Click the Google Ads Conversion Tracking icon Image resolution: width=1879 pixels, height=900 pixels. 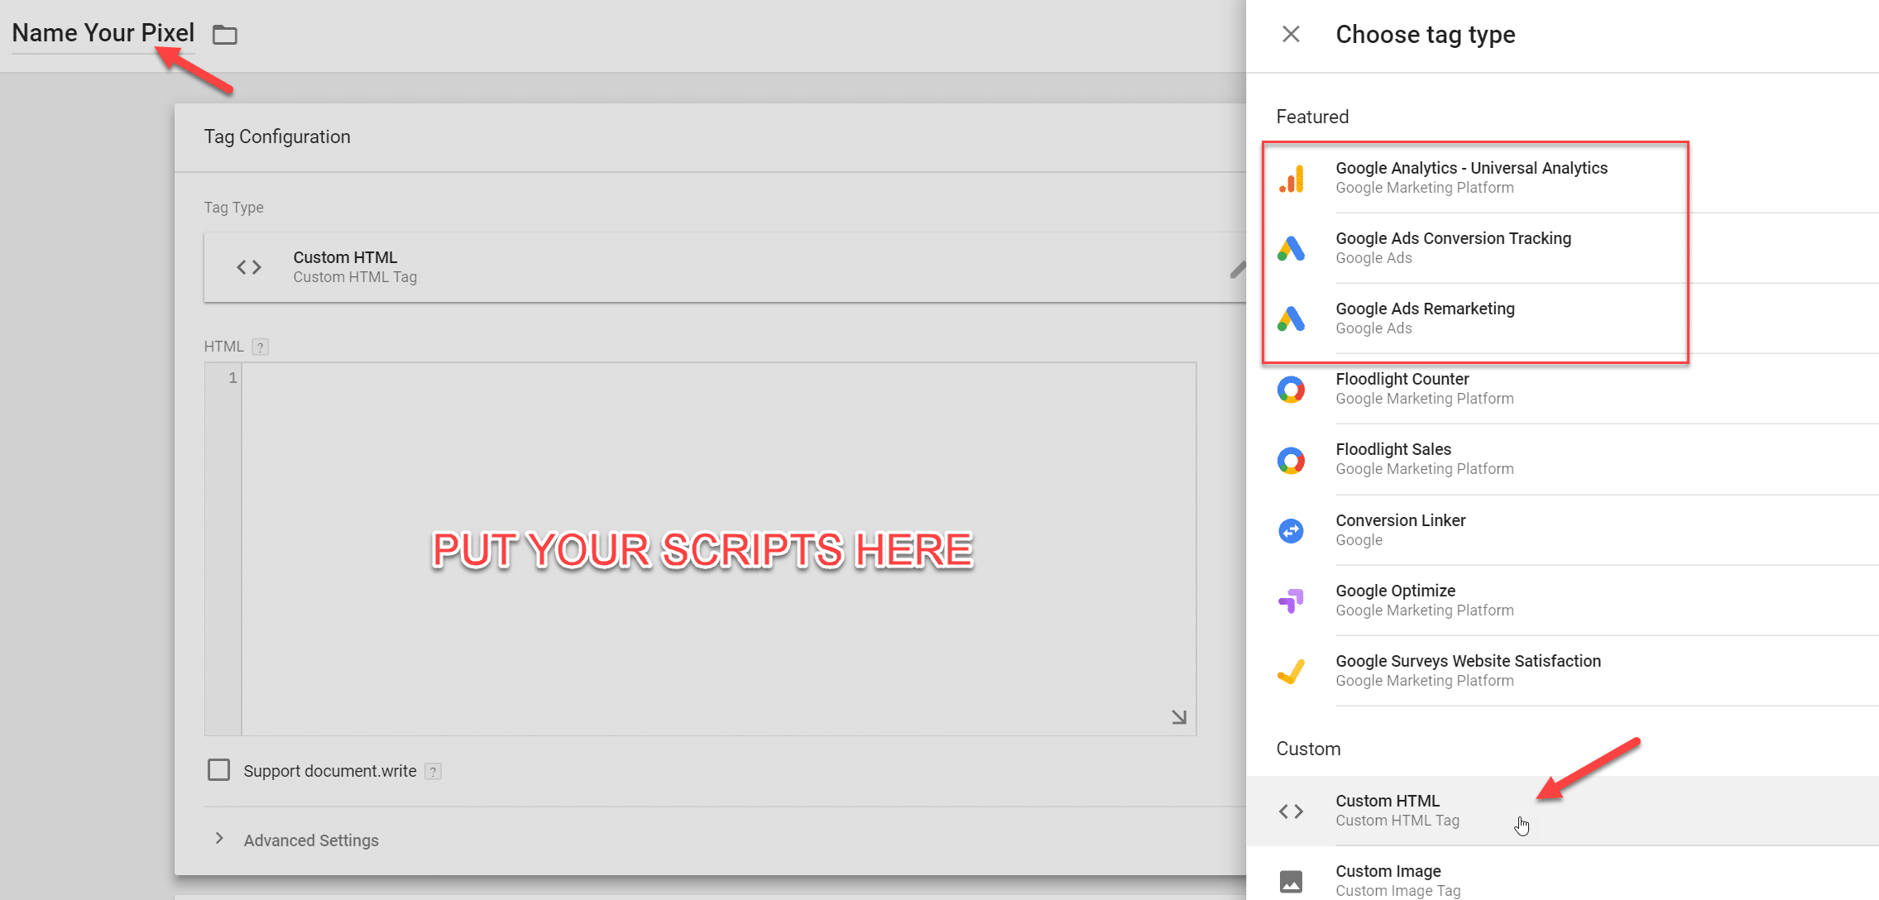[1292, 249]
